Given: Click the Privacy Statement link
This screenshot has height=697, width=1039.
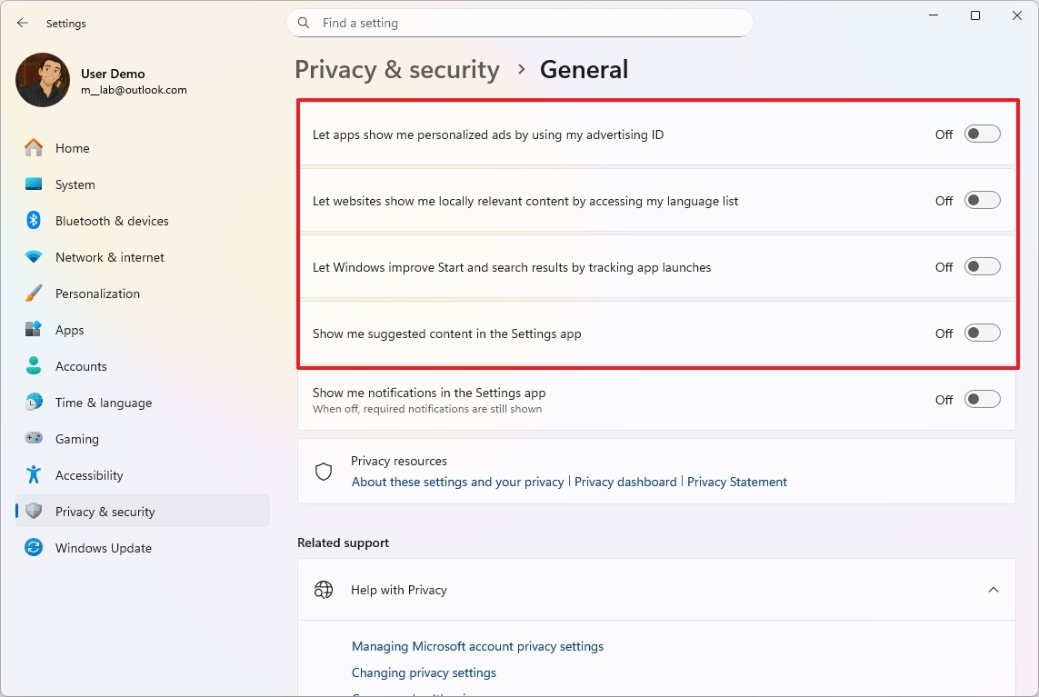Looking at the screenshot, I should pyautogui.click(x=737, y=482).
